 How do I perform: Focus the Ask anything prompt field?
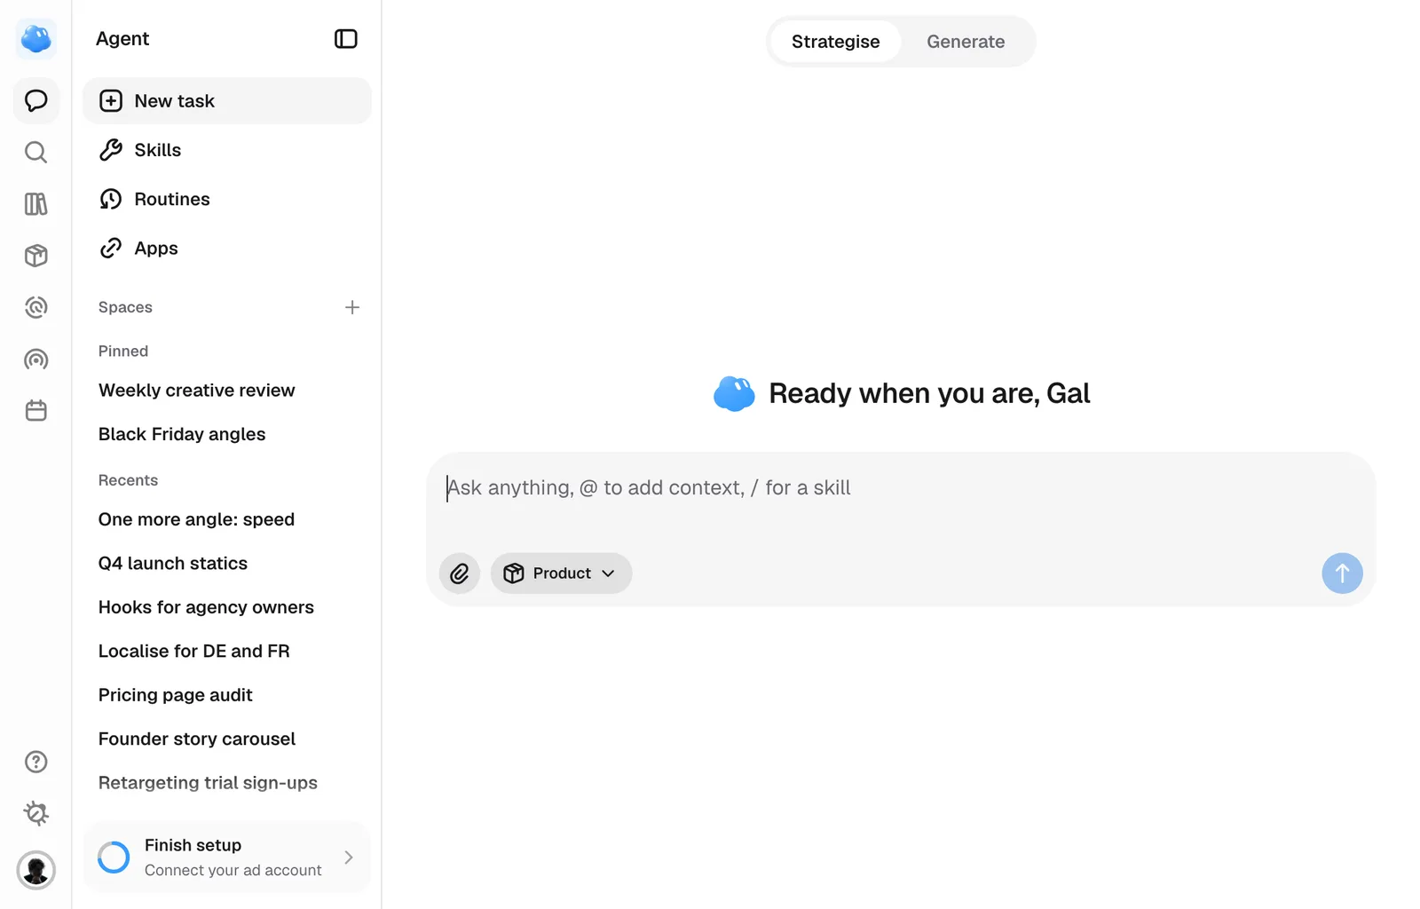point(901,488)
